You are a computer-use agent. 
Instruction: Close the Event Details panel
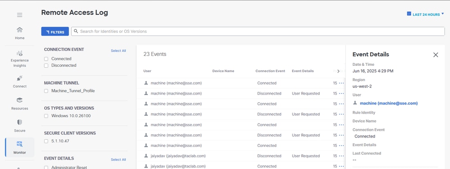[x=436, y=55]
